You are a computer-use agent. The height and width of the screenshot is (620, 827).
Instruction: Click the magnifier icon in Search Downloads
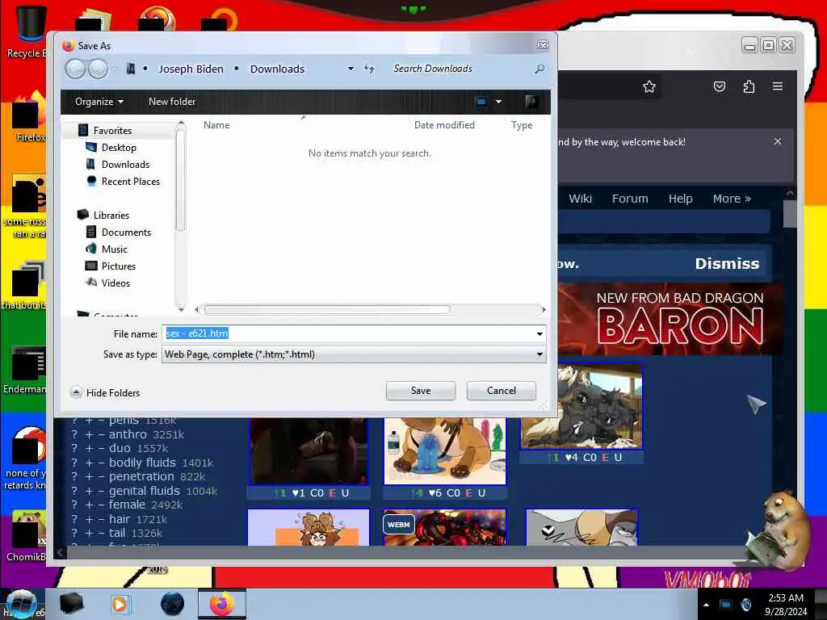pyautogui.click(x=539, y=69)
